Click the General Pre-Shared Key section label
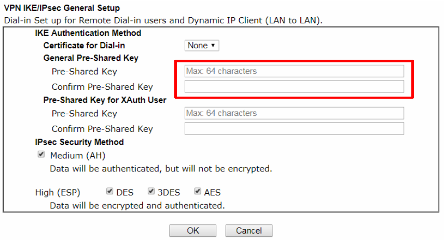This screenshot has width=444, height=241. coord(91,58)
